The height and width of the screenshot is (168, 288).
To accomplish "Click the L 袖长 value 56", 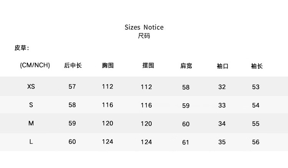I will [256, 142].
